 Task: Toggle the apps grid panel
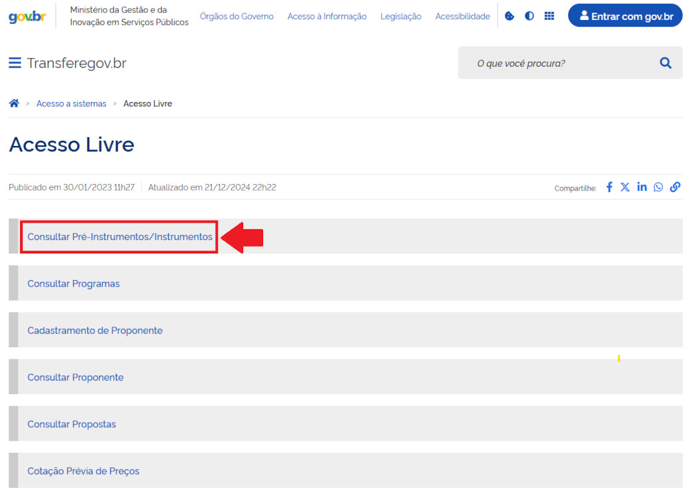pos(549,15)
